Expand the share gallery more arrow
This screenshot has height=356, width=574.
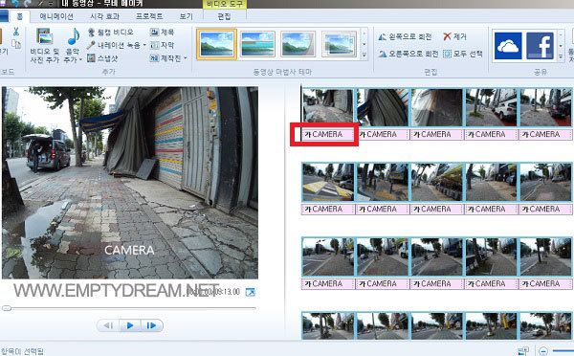pos(561,56)
